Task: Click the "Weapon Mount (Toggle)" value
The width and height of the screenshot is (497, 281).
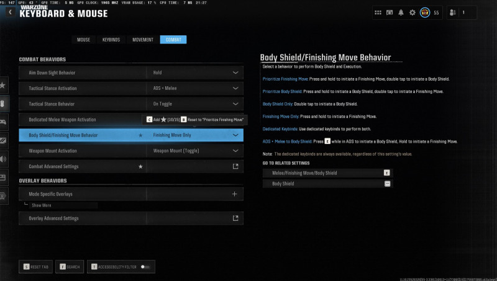Action: tap(176, 151)
